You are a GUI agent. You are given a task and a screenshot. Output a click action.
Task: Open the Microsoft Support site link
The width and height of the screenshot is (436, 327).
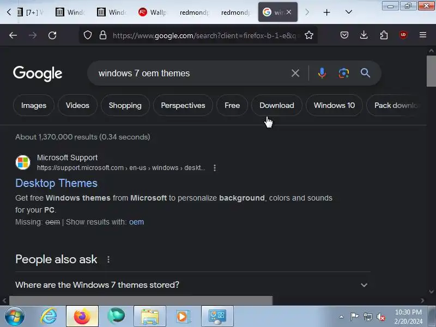68,158
